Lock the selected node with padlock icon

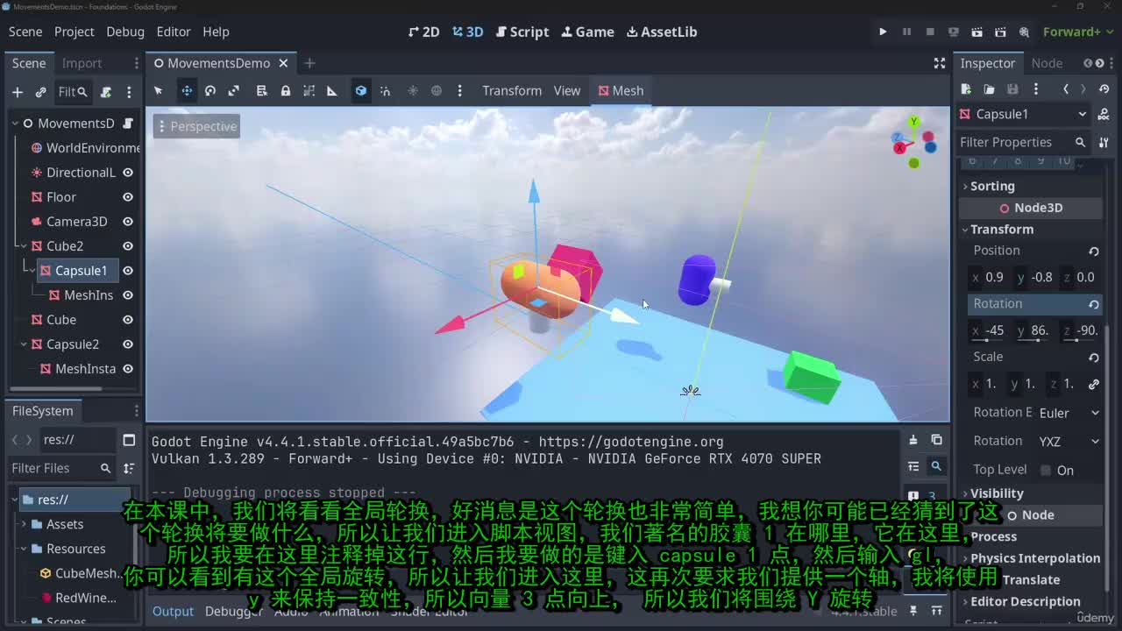tap(285, 90)
